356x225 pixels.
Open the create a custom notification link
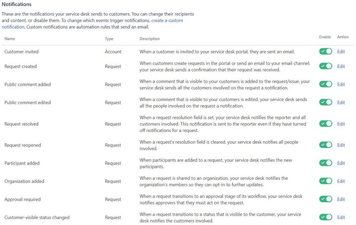pyautogui.click(x=167, y=20)
